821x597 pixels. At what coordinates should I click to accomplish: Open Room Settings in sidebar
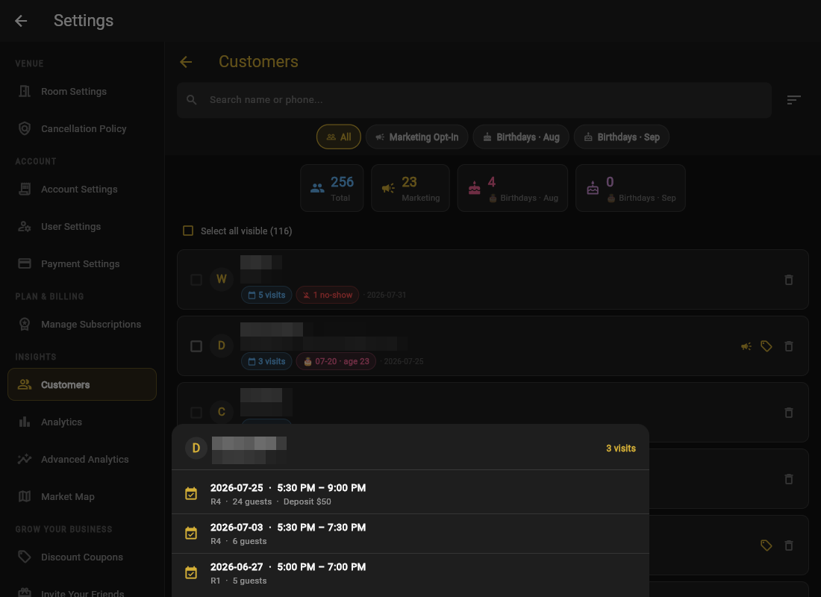coord(82,91)
